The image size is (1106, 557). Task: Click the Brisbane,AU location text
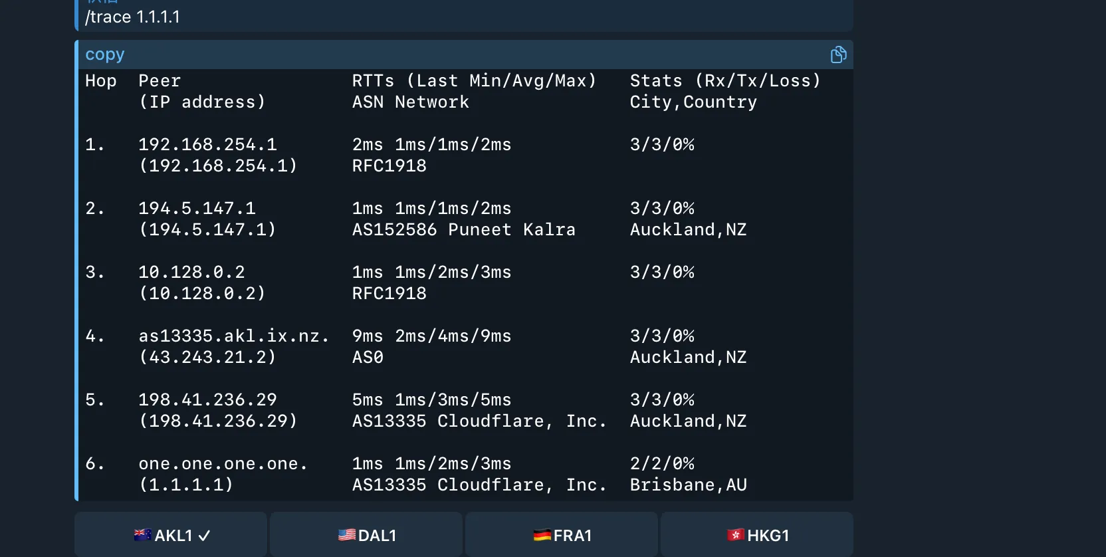click(x=688, y=485)
